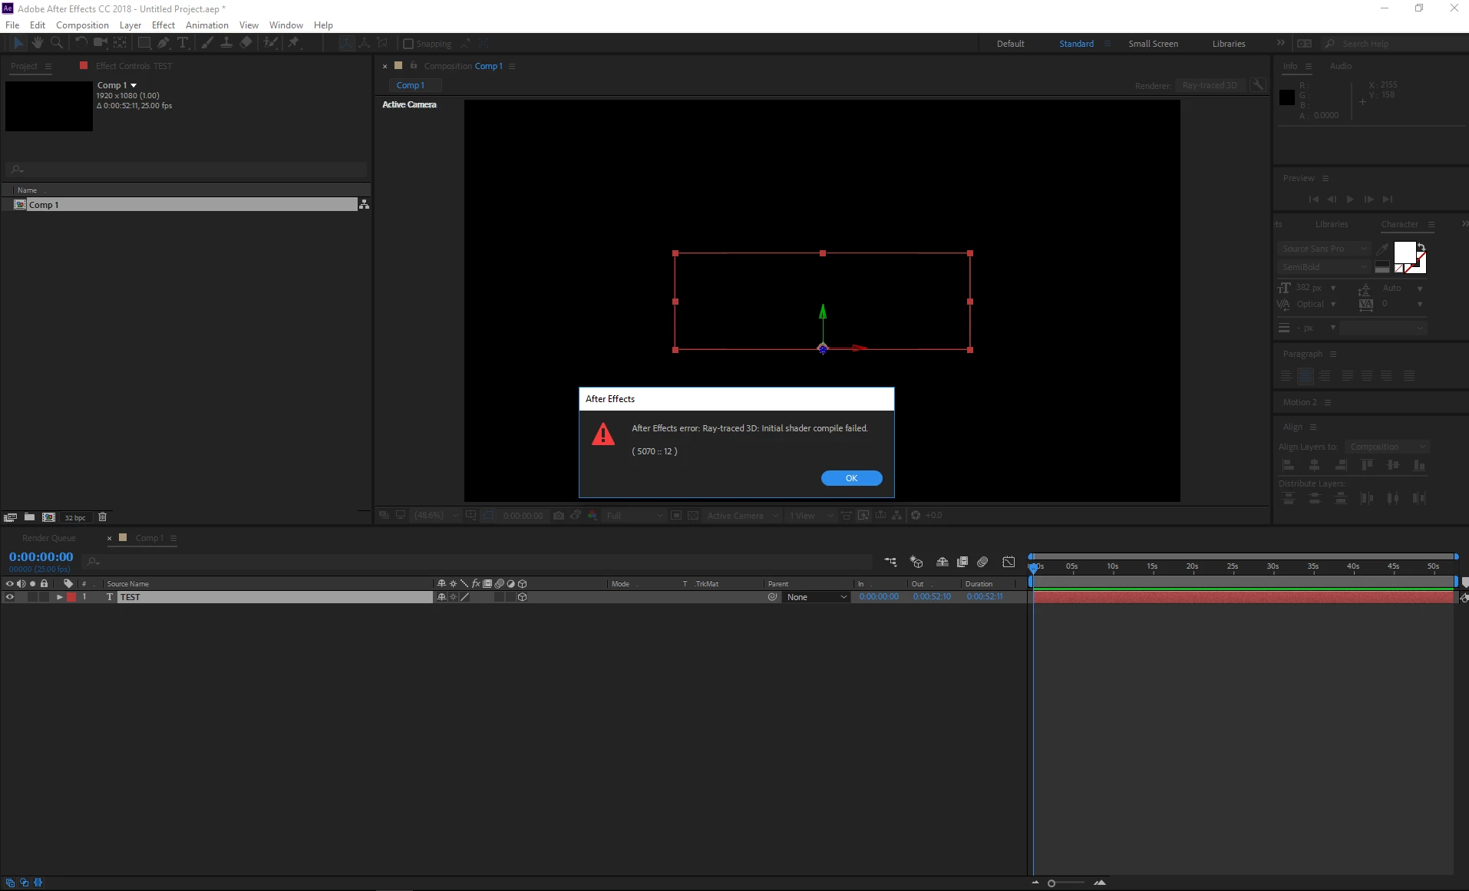This screenshot has height=891, width=1469.
Task: Select the Pan Behind anchor point tool
Action: point(120,43)
